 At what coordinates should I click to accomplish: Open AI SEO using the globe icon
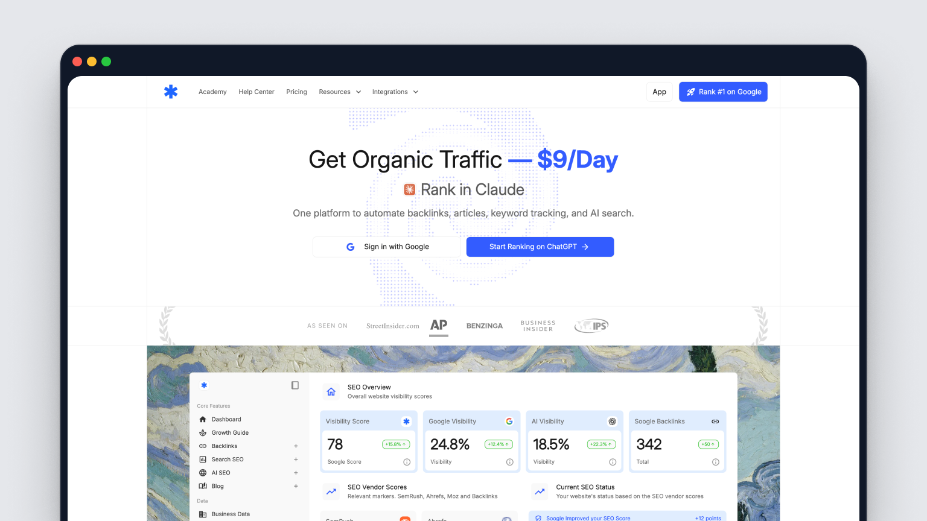pyautogui.click(x=203, y=472)
